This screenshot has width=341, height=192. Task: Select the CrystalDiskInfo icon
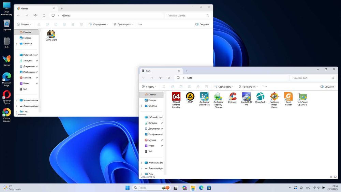246,97
